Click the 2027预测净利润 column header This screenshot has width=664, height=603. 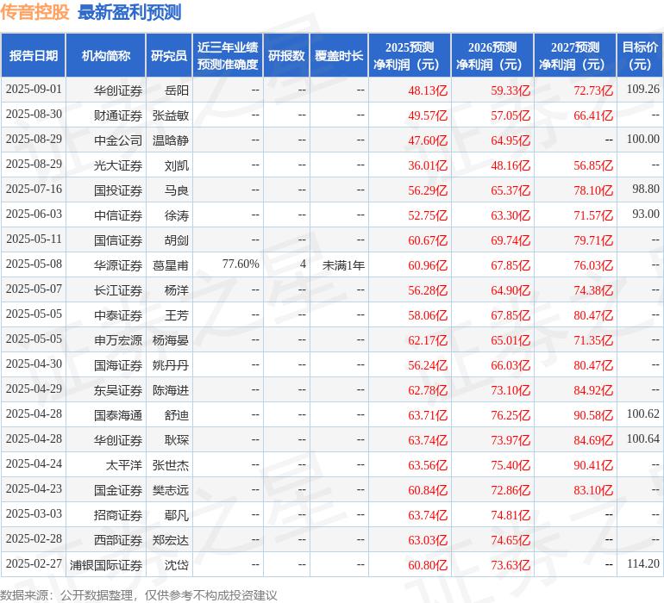(575, 55)
